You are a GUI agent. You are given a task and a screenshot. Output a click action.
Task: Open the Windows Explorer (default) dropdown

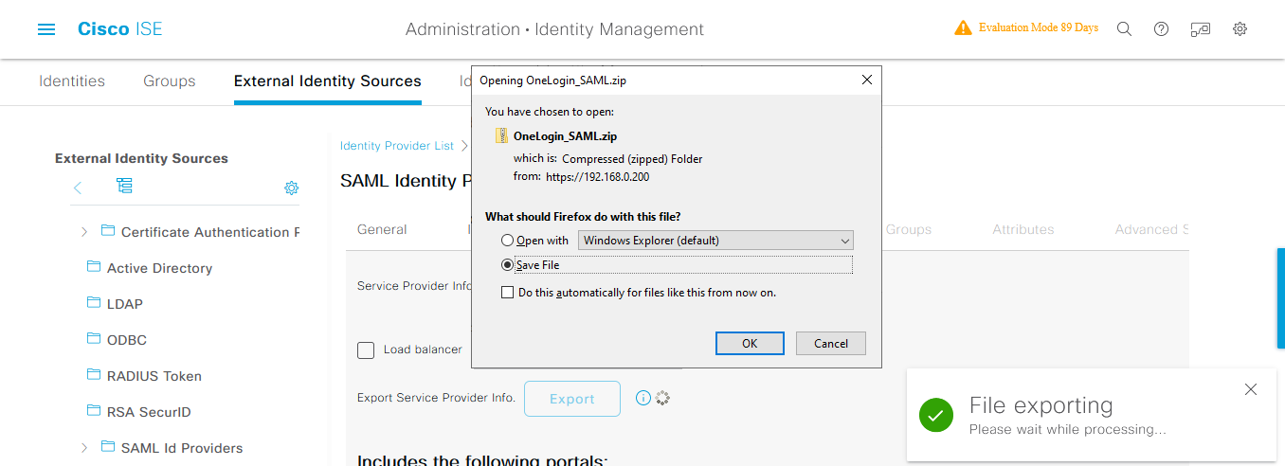click(x=715, y=241)
